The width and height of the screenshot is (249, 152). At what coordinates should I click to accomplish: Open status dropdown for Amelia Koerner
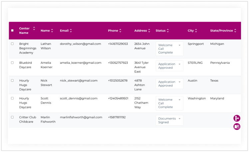pos(169,66)
